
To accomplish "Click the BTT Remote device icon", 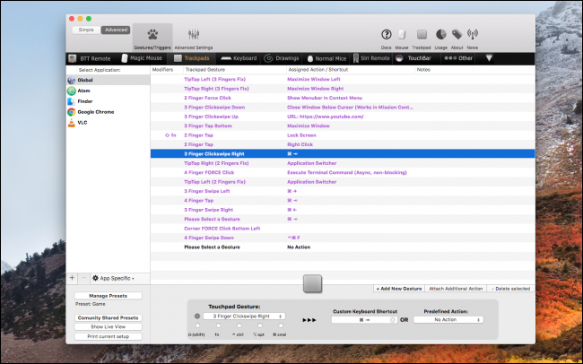I will click(73, 58).
